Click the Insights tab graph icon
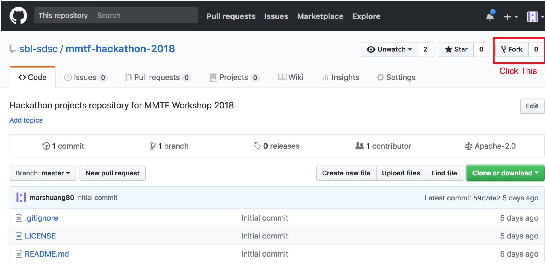Image resolution: width=545 pixels, height=264 pixels. (325, 77)
